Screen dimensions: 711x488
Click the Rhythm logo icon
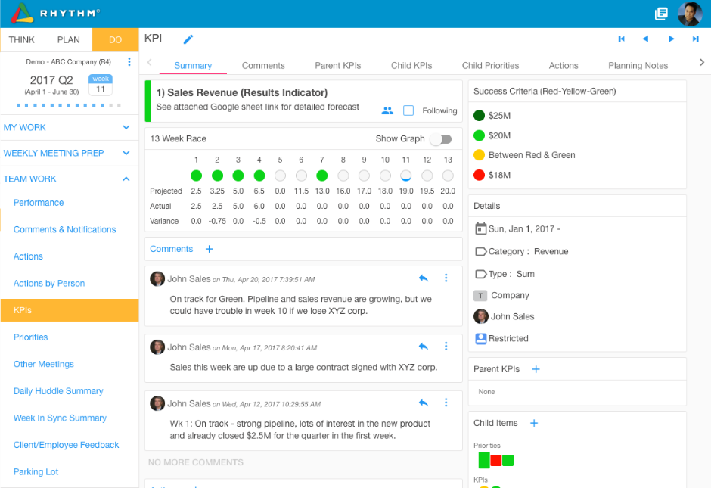tap(22, 13)
